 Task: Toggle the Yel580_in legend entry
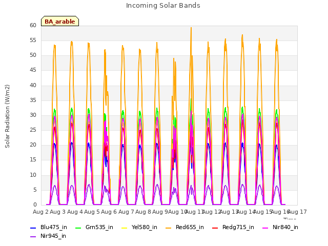(x=139, y=228)
